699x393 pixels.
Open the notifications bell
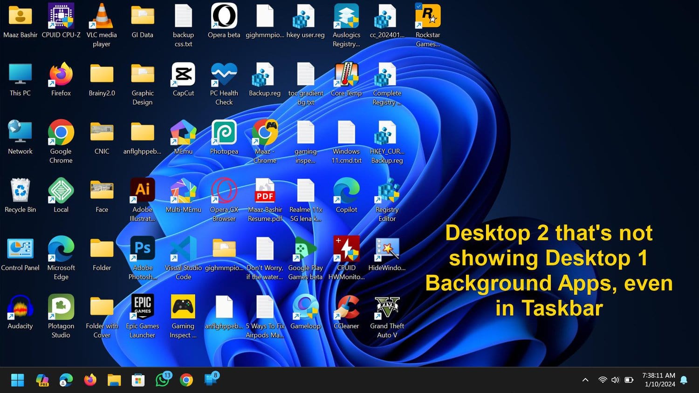pyautogui.click(x=684, y=380)
